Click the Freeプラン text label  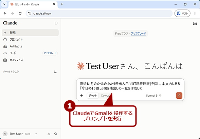point(121,34)
